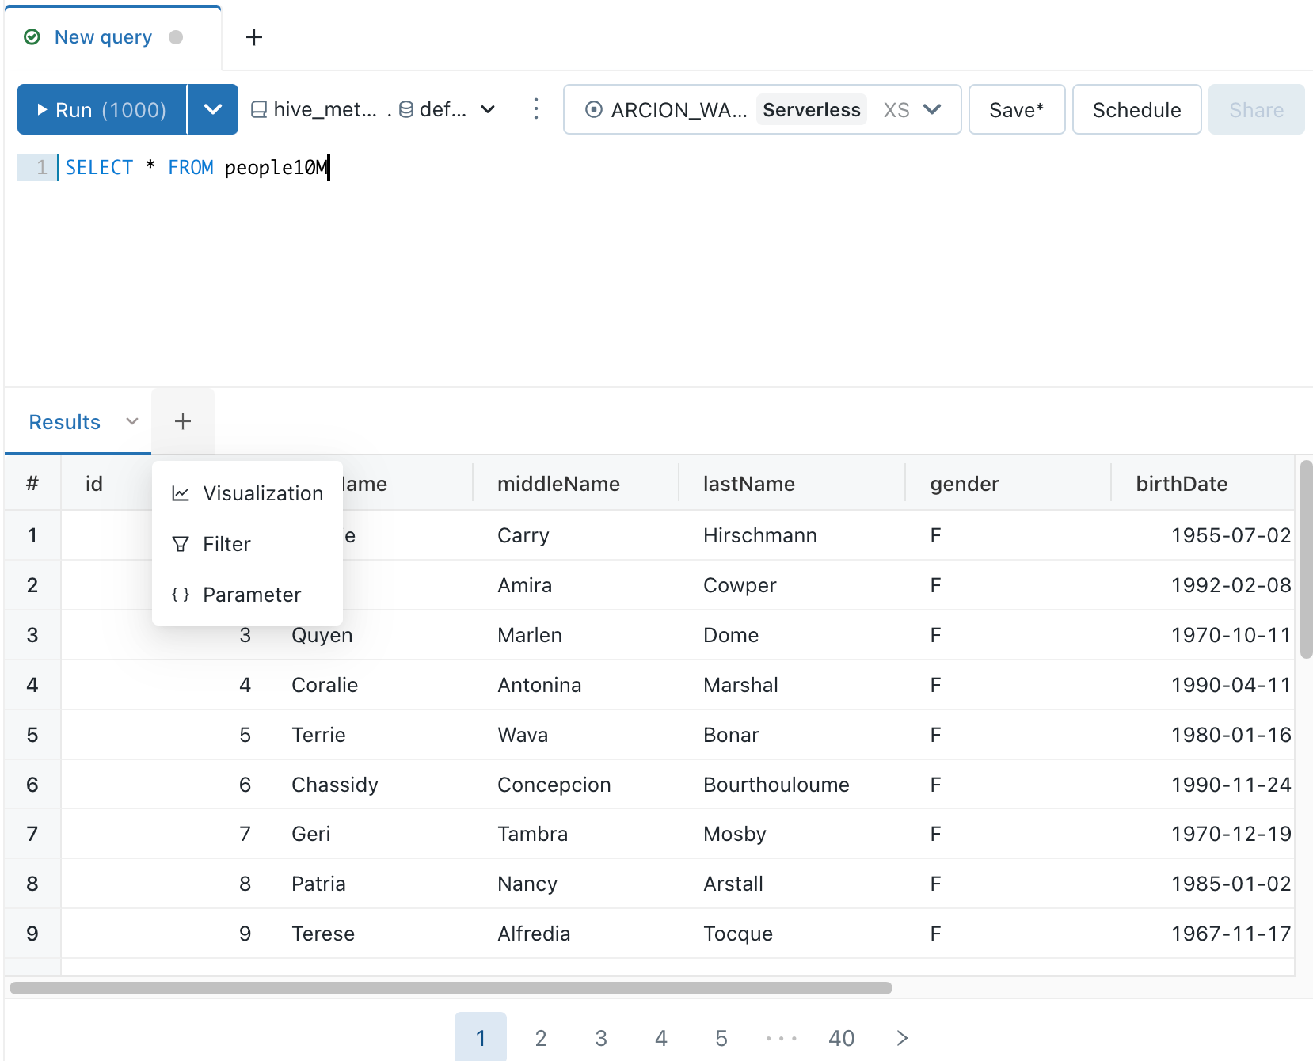Click the Schedule button
This screenshot has width=1313, height=1061.
pos(1136,109)
